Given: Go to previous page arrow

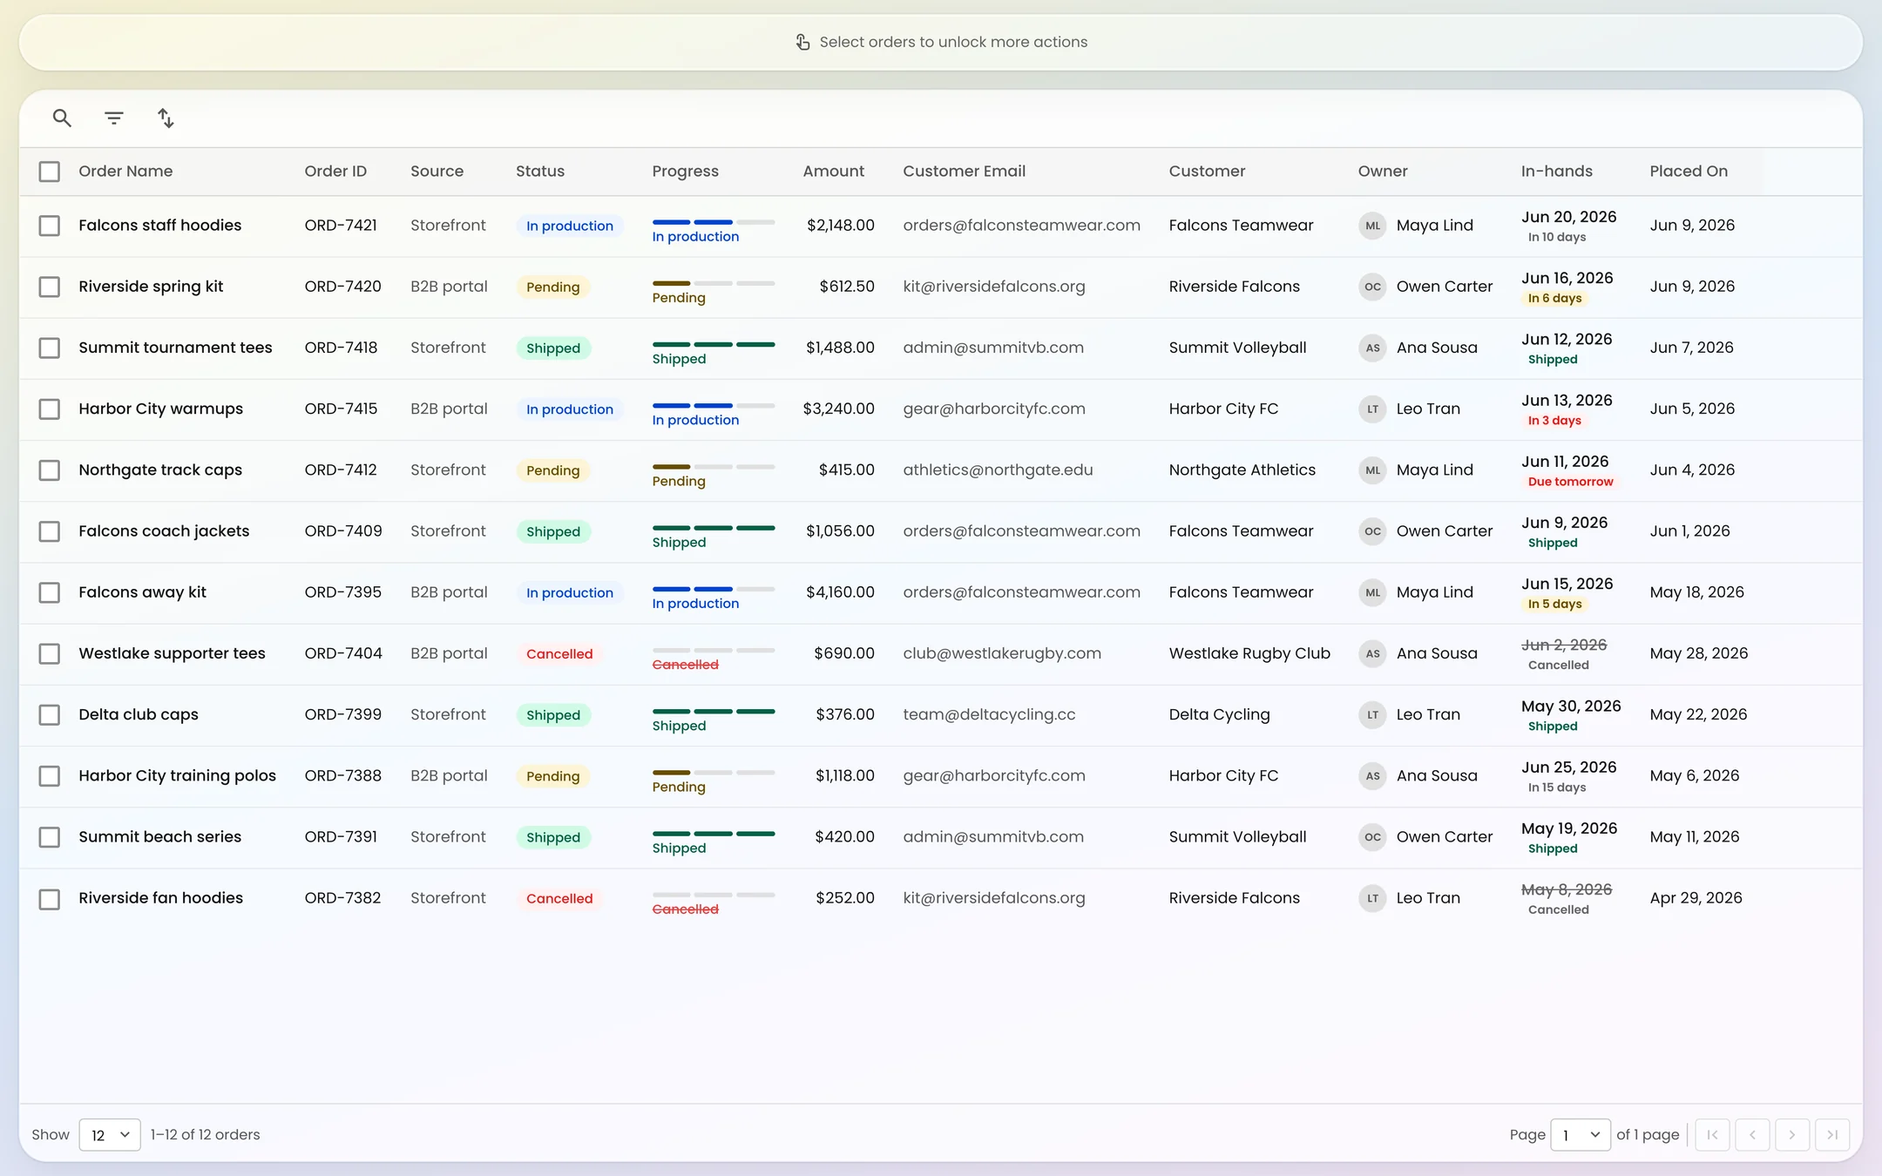Looking at the screenshot, I should [1752, 1134].
